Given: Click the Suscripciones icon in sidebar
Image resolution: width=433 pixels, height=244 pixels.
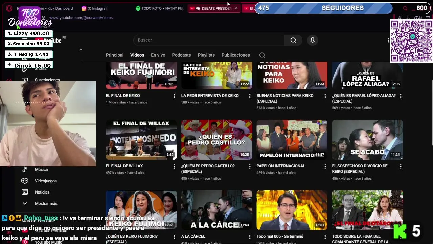Looking at the screenshot, I should tap(25, 80).
